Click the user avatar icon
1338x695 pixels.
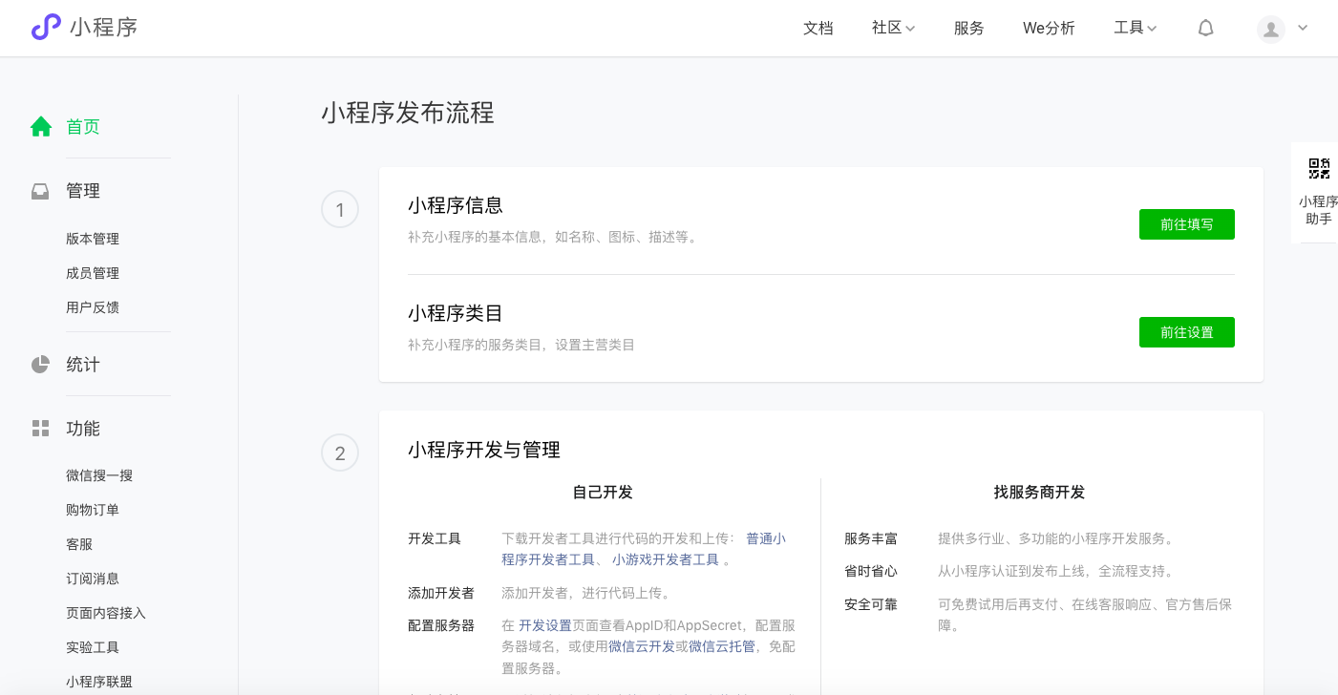point(1270,29)
